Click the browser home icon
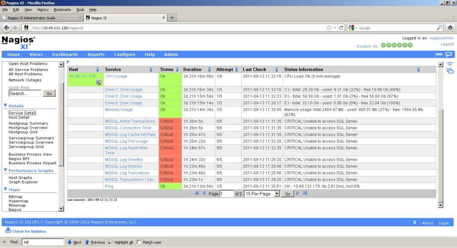457x248 pixels. pyautogui.click(x=450, y=28)
